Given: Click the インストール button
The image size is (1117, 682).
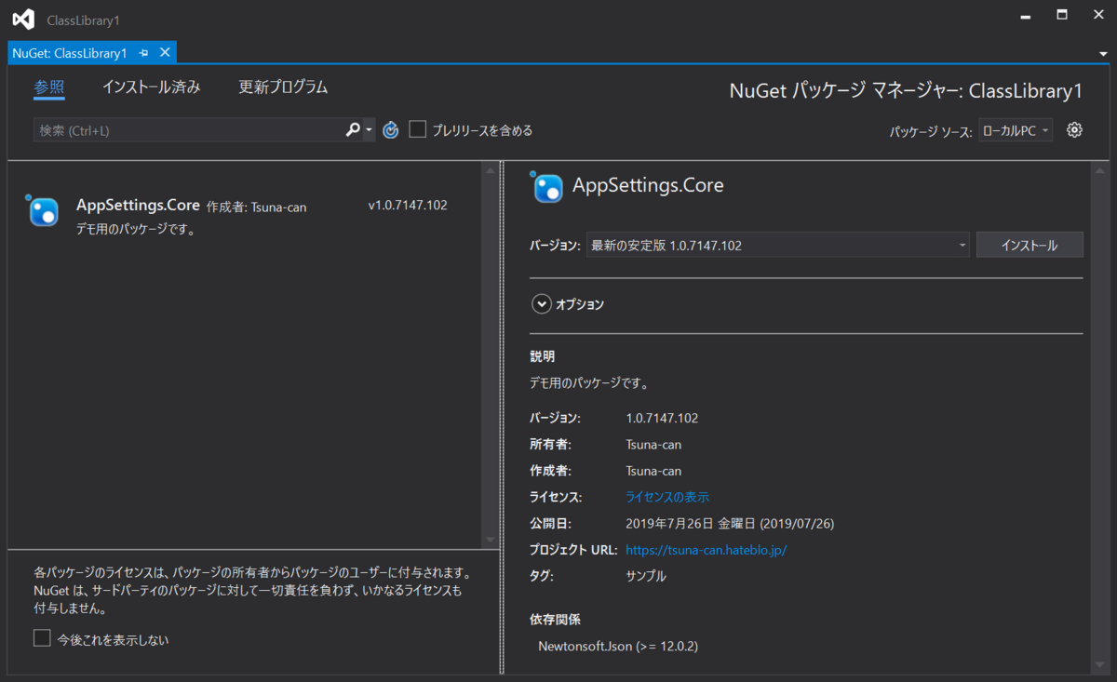Looking at the screenshot, I should click(1030, 244).
